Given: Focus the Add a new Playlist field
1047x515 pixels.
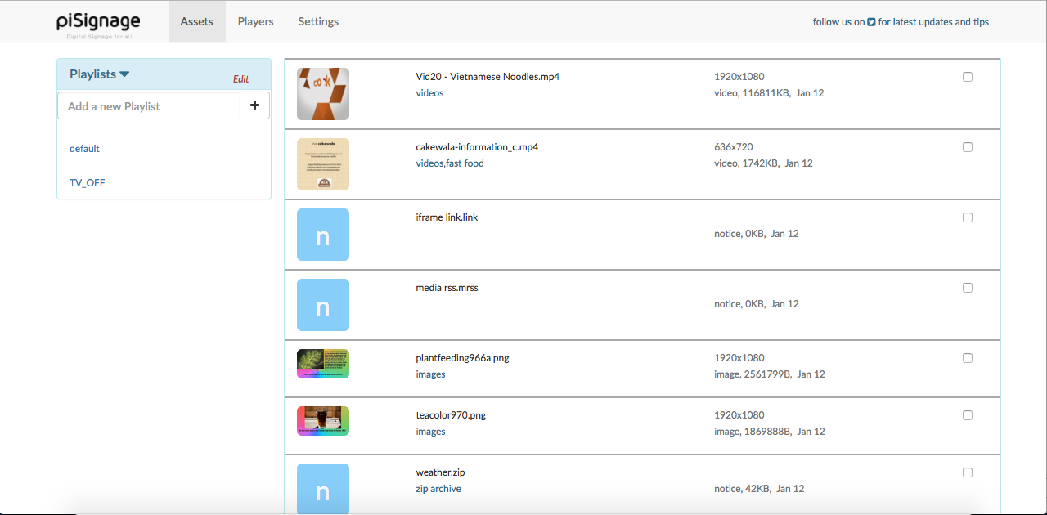Looking at the screenshot, I should coord(148,106).
